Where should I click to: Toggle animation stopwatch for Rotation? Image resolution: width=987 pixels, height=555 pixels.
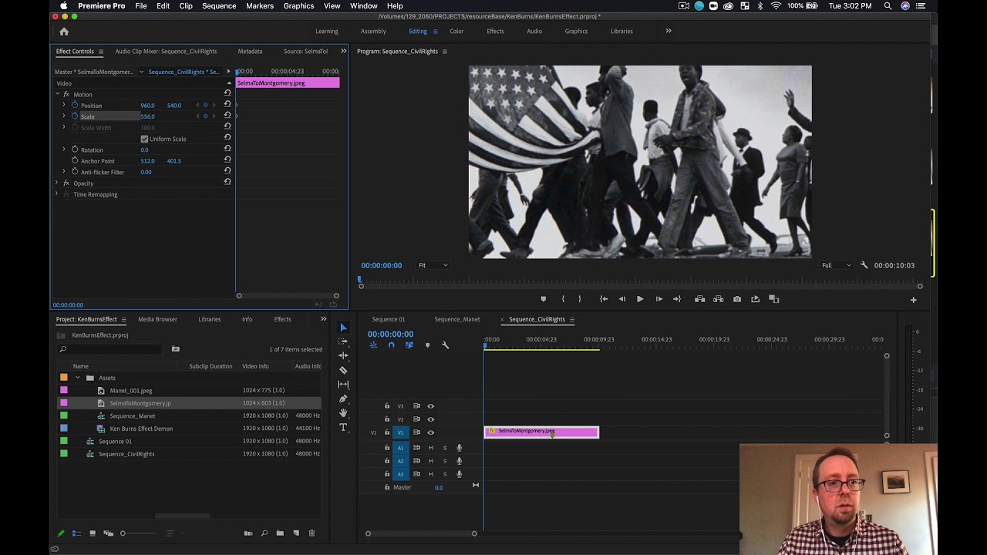pyautogui.click(x=75, y=150)
